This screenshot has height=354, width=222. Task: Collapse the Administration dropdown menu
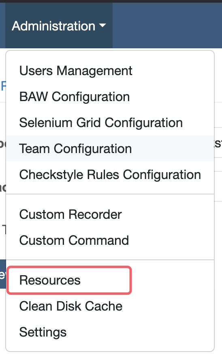(59, 26)
